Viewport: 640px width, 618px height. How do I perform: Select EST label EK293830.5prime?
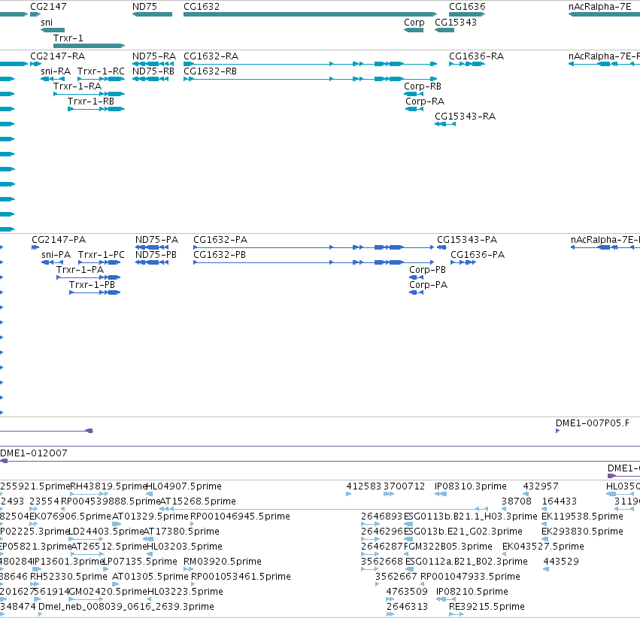pos(582,532)
